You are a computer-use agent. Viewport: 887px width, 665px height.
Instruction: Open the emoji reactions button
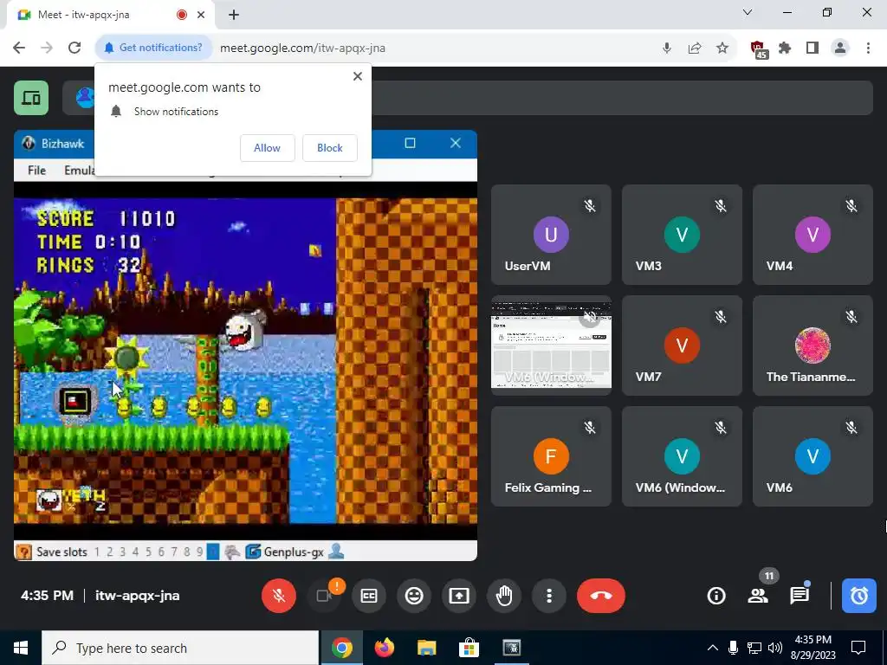[x=414, y=596]
